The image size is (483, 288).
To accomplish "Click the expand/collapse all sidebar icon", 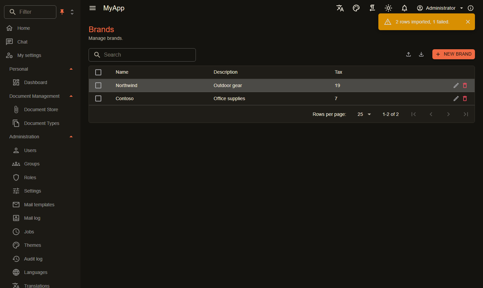I will (72, 12).
